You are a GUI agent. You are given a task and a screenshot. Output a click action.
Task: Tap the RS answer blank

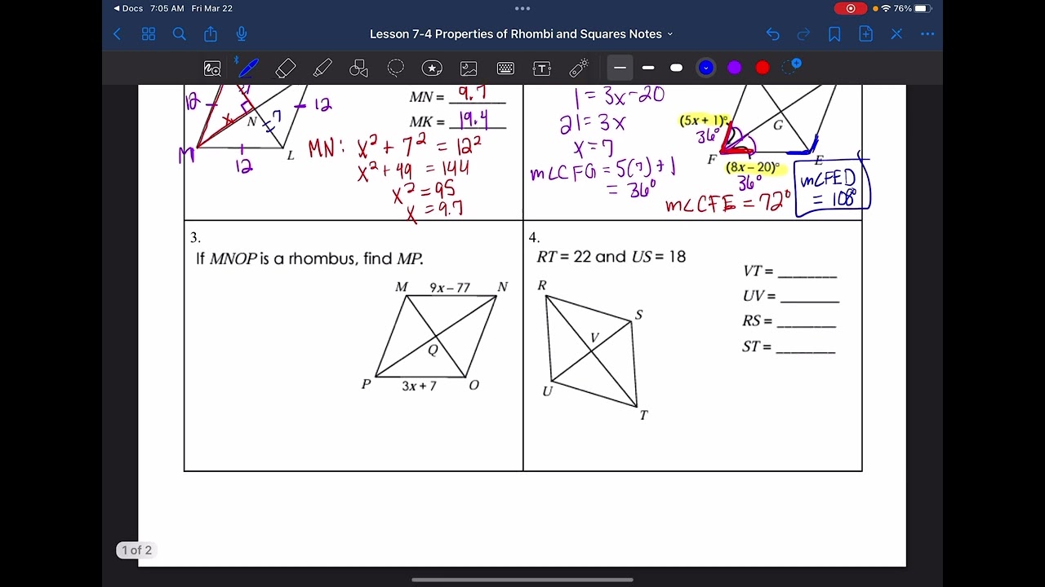(x=807, y=321)
